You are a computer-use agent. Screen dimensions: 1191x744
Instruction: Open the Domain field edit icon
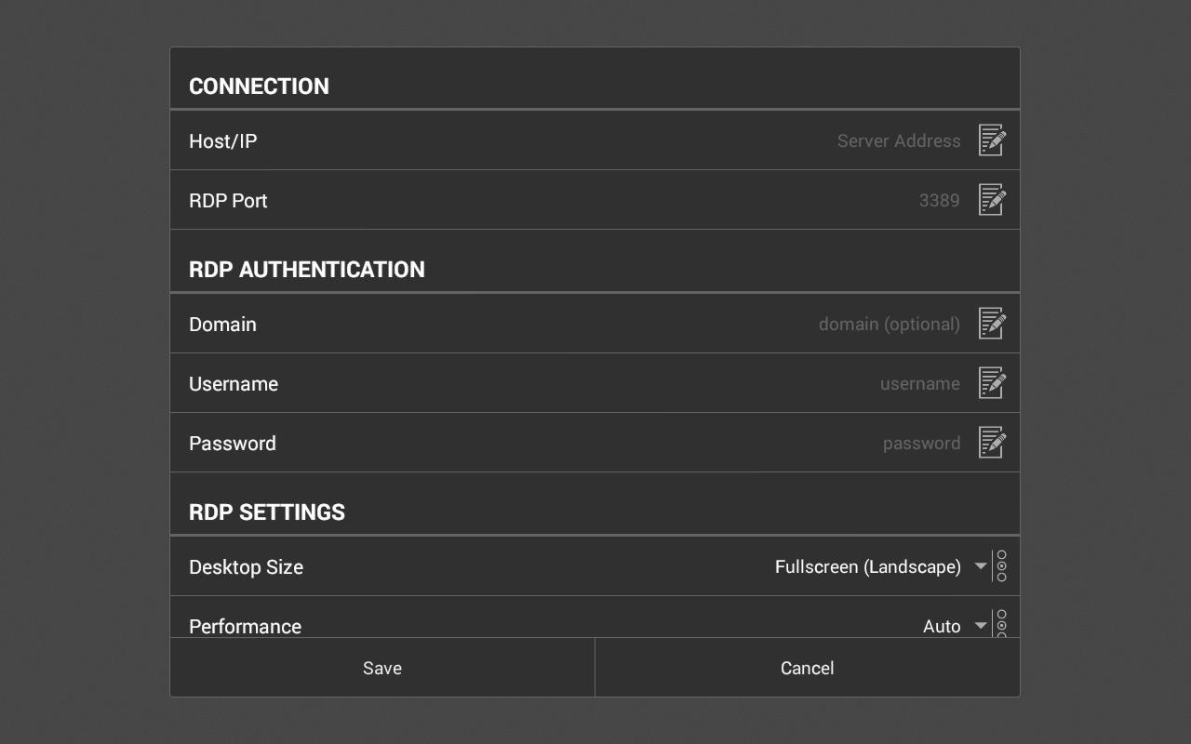(x=992, y=324)
